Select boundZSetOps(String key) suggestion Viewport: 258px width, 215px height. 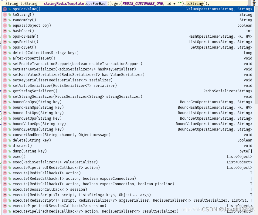[x=128, y=129]
